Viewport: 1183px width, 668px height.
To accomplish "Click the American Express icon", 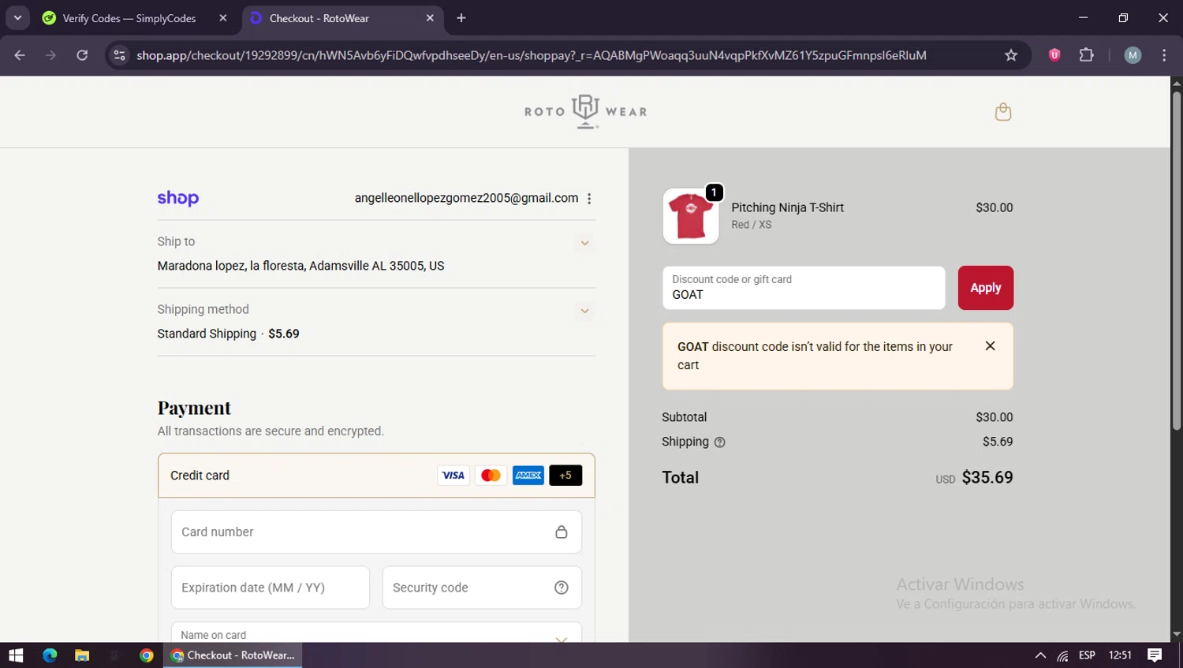I will [528, 476].
